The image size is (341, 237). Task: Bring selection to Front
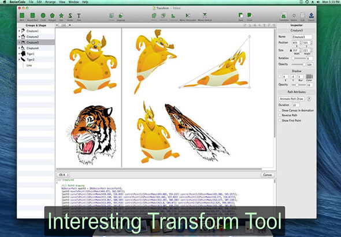click(250, 16)
